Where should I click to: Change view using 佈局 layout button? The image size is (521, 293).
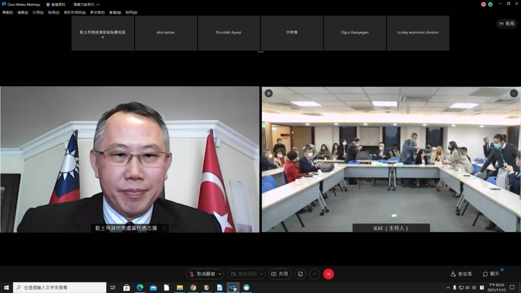point(507,24)
